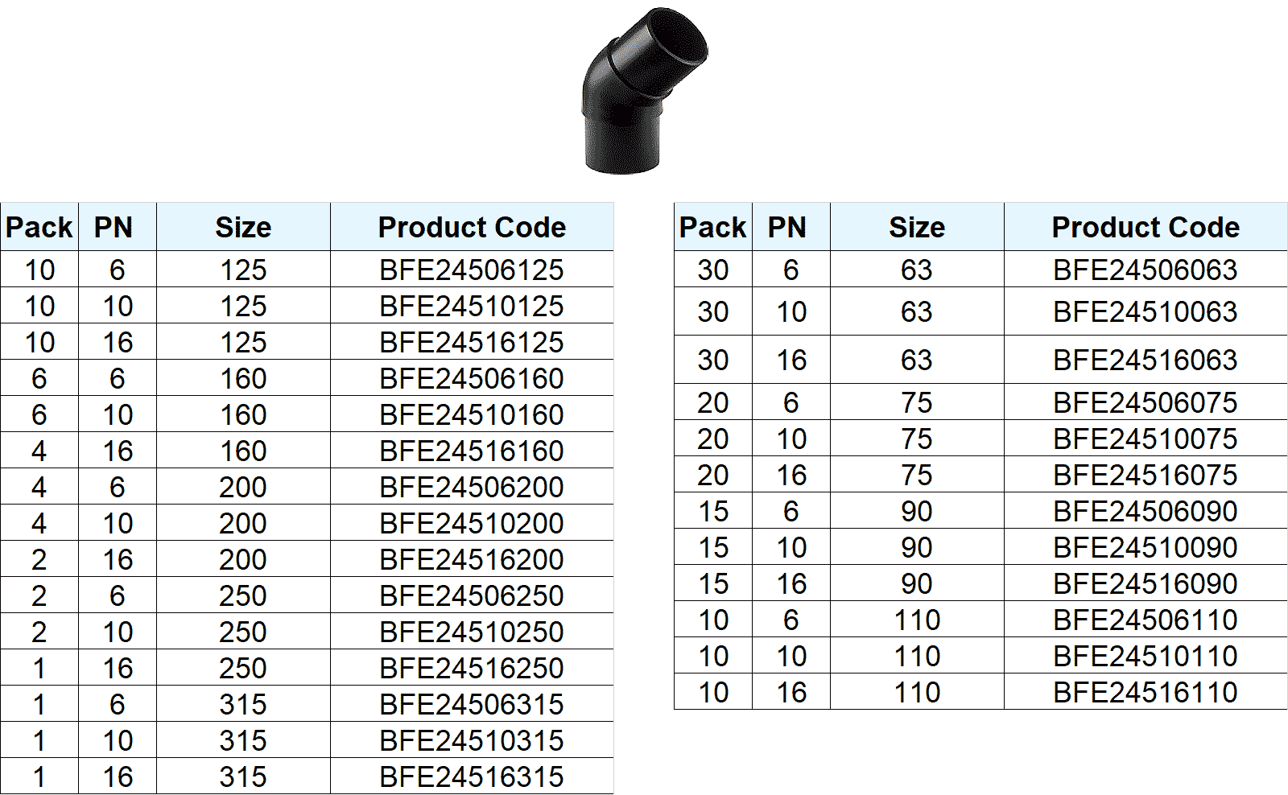Viewport: 1288px width, 795px height.
Task: Select product code BFE24506250
Action: [x=472, y=595]
